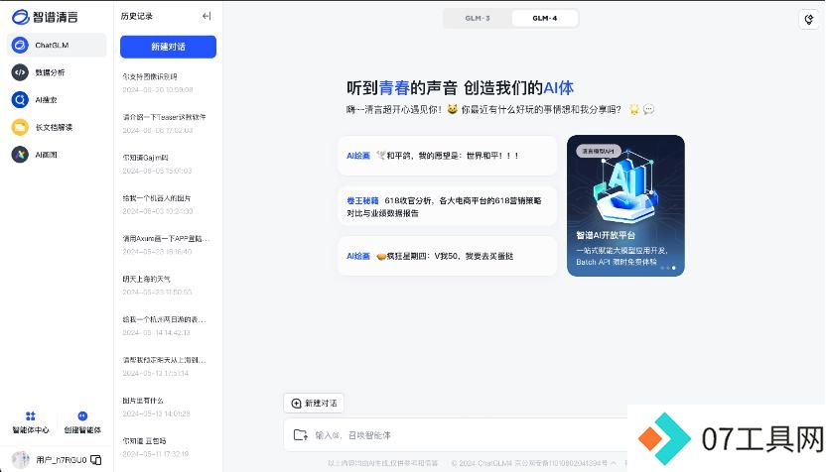Open history chat 请用Axure画一下APP…
The width and height of the screenshot is (826, 472).
(x=168, y=245)
